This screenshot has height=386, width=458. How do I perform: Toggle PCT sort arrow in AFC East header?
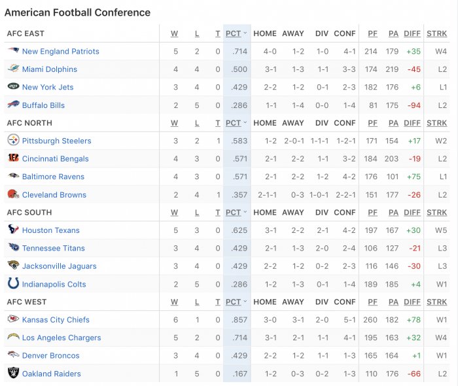(x=245, y=33)
